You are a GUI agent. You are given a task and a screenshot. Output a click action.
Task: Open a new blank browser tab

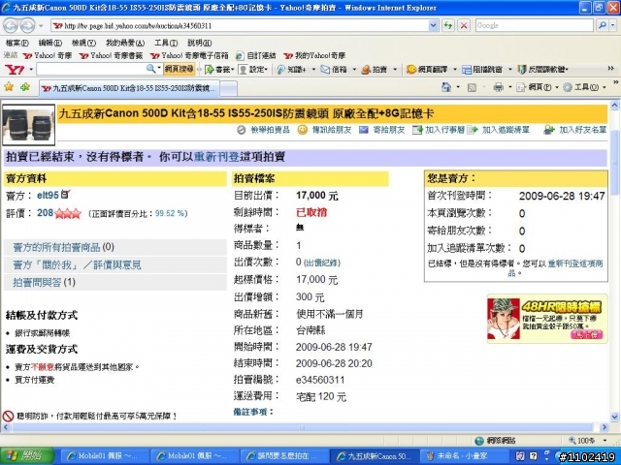click(229, 88)
